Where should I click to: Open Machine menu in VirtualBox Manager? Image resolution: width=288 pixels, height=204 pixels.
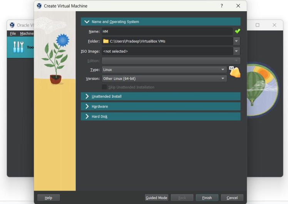tap(27, 33)
